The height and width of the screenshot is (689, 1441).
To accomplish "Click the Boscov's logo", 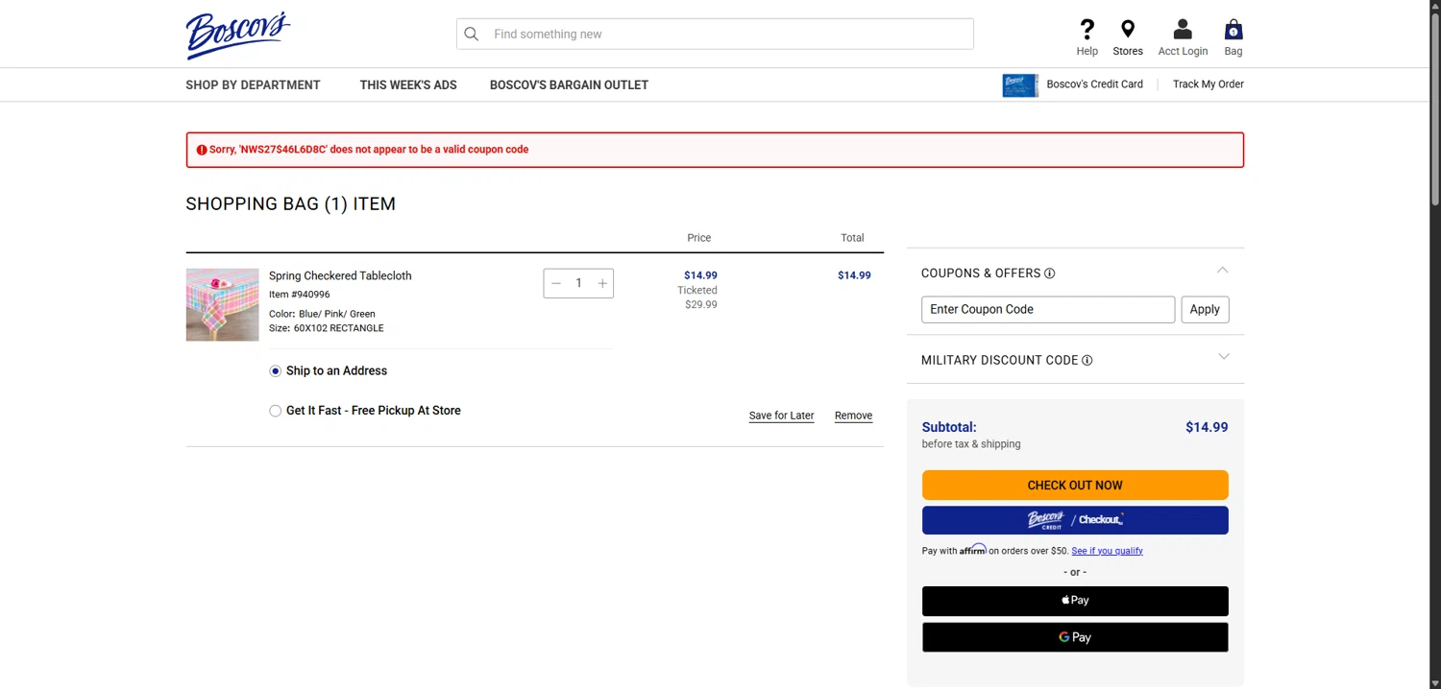I will (x=237, y=35).
